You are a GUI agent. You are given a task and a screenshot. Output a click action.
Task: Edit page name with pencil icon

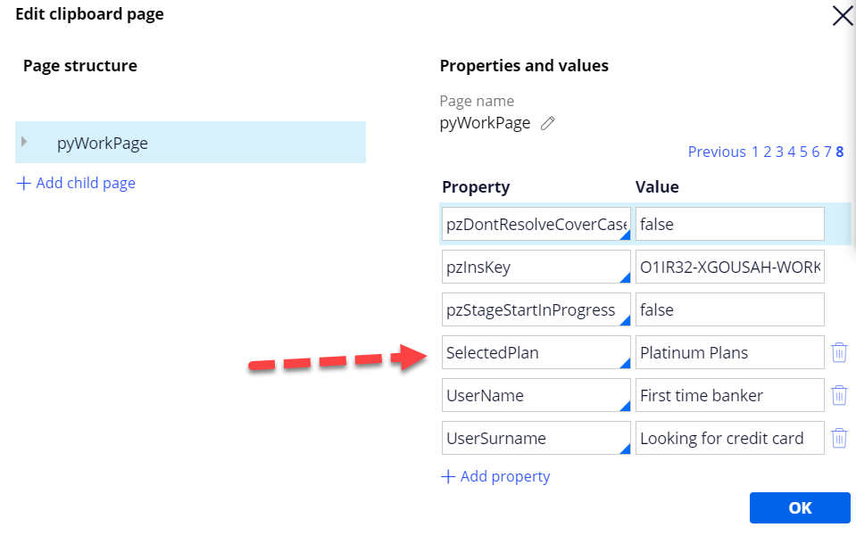click(x=547, y=123)
